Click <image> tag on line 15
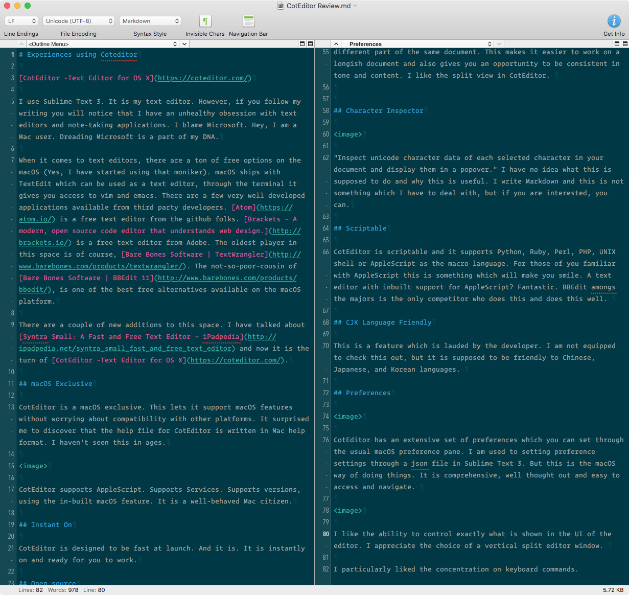Image resolution: width=629 pixels, height=595 pixels. pos(33,466)
